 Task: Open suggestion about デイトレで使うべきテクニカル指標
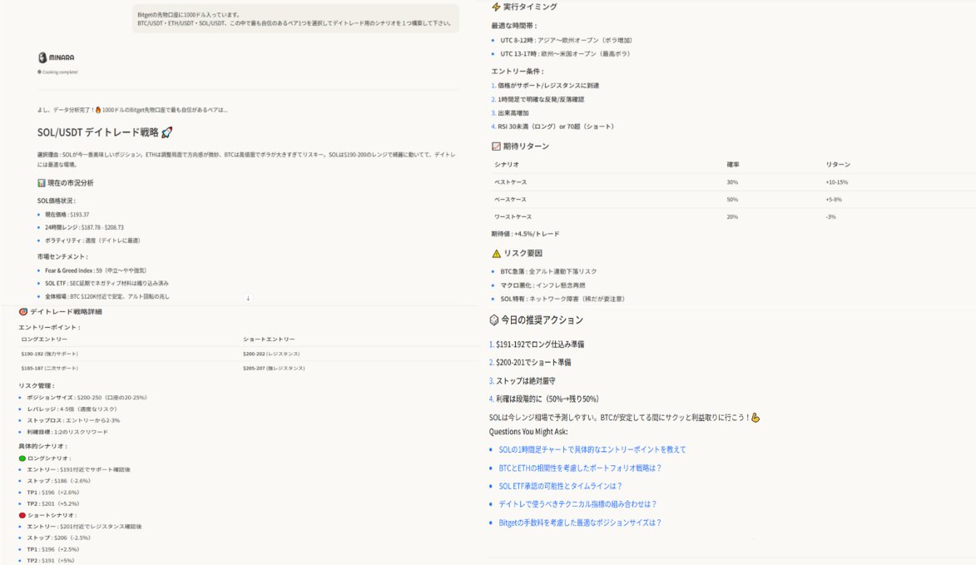coord(577,504)
